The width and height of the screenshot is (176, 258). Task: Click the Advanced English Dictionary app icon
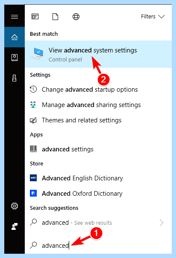33,178
